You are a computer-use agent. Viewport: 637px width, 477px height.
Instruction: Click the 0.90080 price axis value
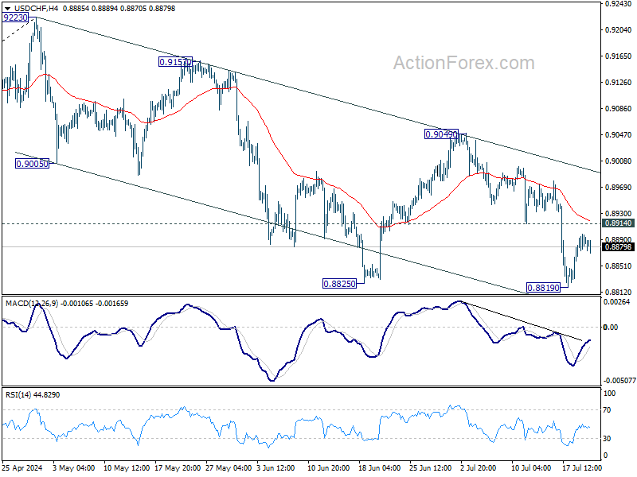click(619, 161)
